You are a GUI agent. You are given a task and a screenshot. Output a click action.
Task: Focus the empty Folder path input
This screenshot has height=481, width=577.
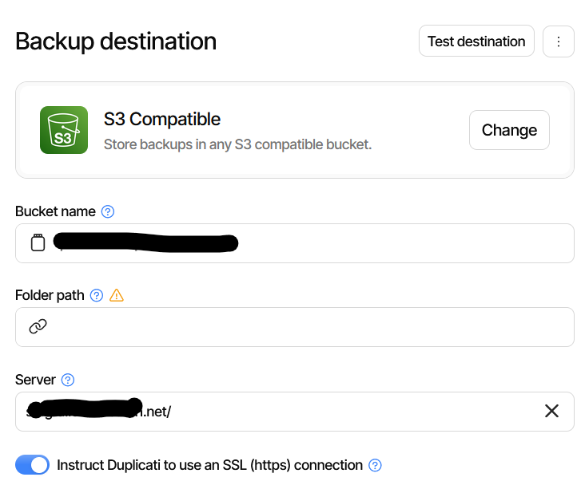[x=304, y=327]
